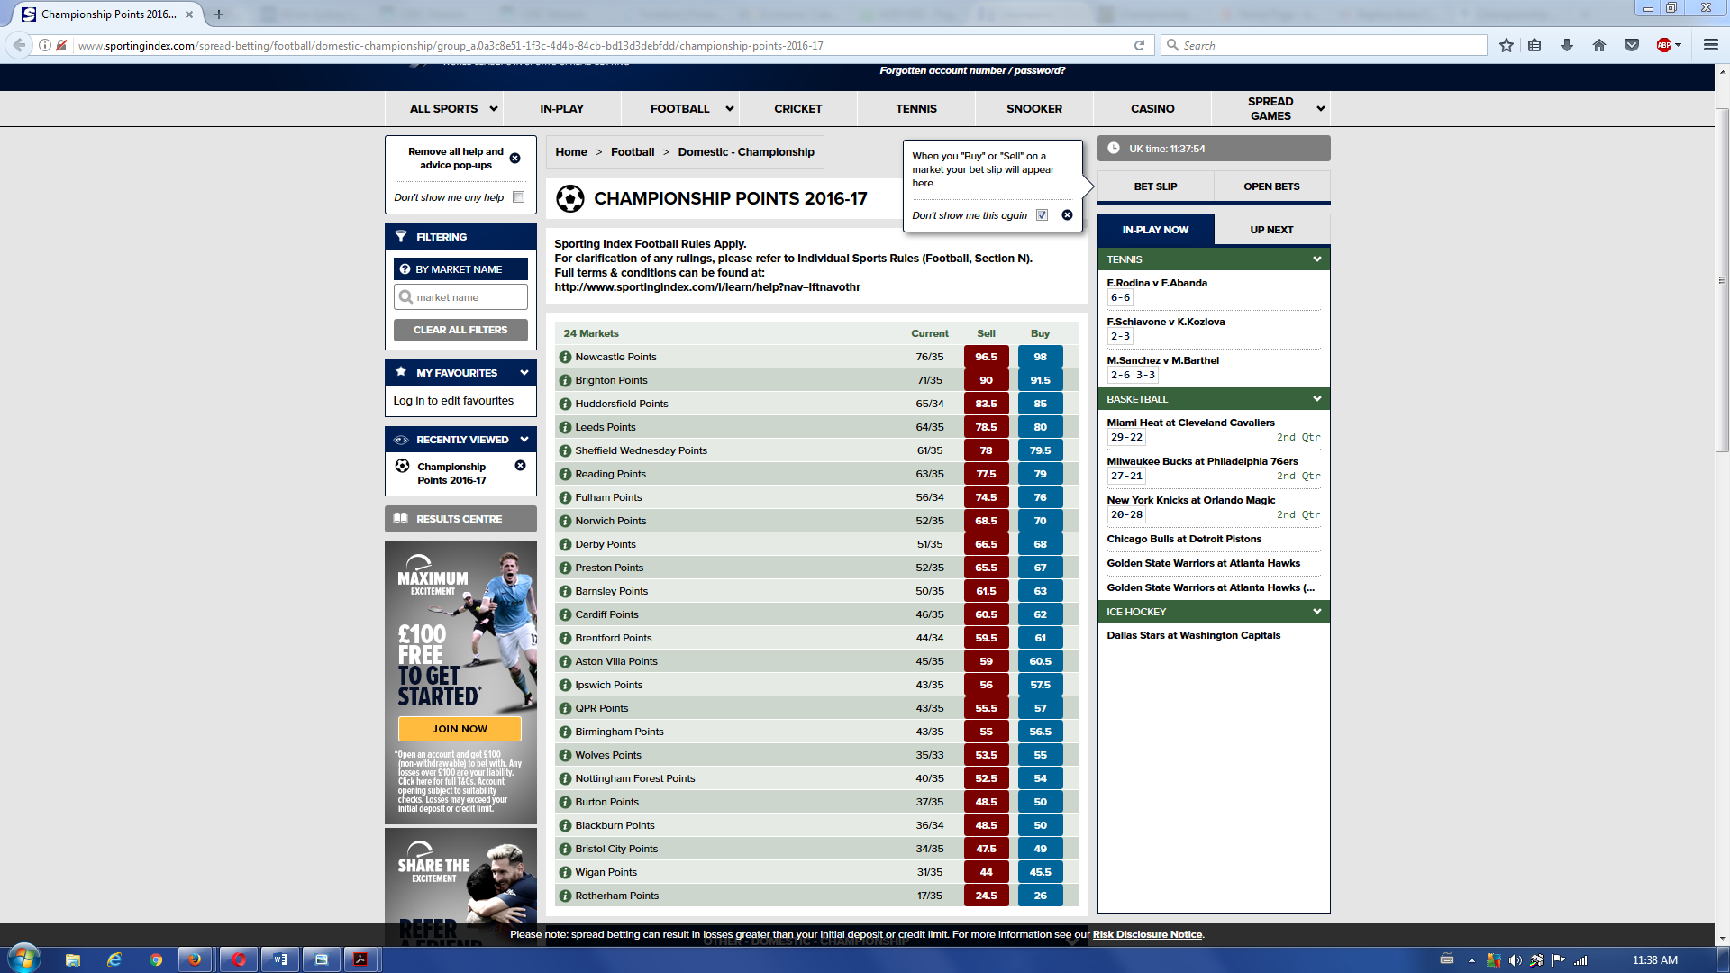Open Internet Explorer from the taskbar
The width and height of the screenshot is (1730, 973).
tap(114, 959)
